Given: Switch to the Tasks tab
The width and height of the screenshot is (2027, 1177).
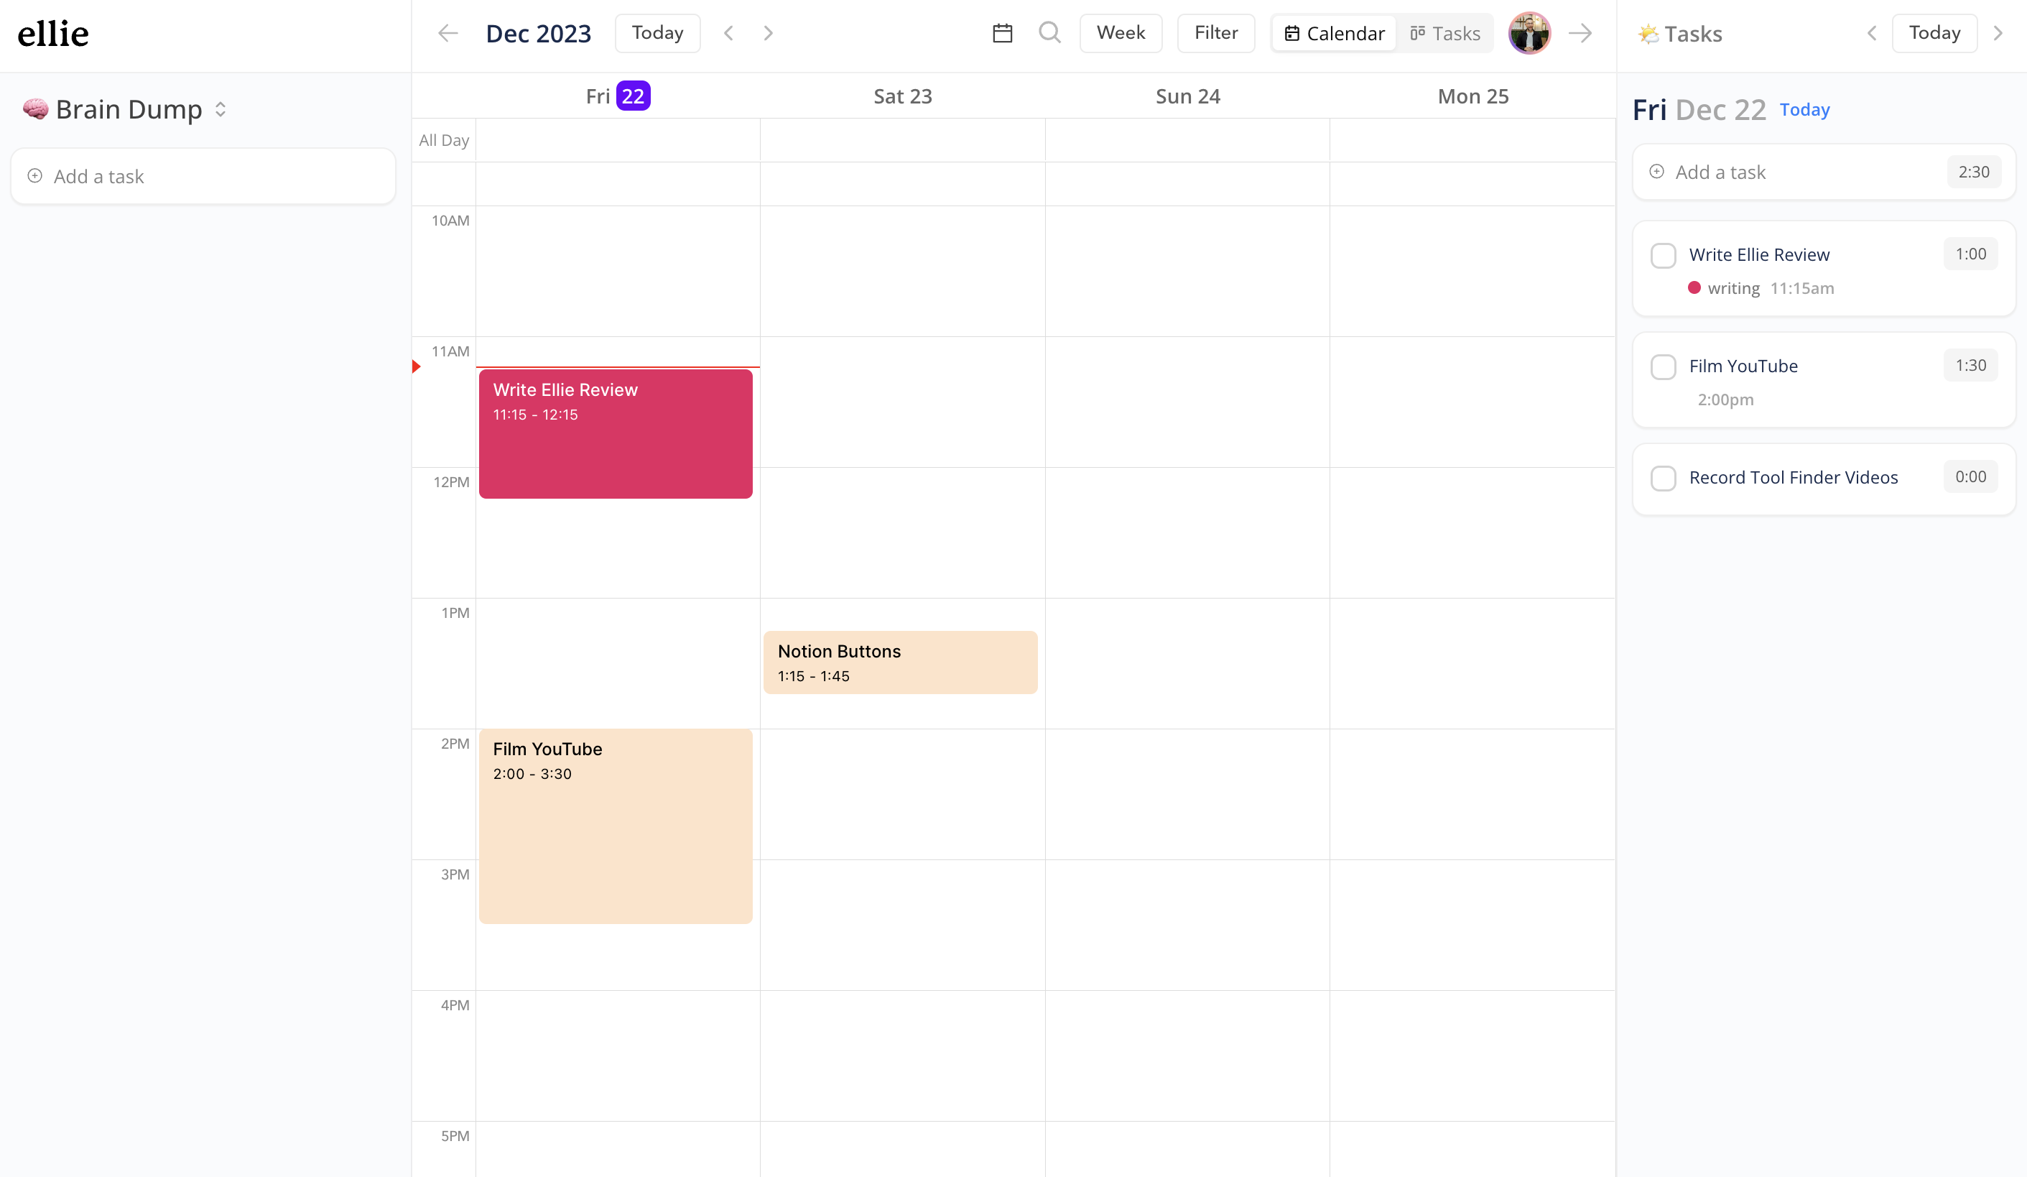Looking at the screenshot, I should point(1445,33).
